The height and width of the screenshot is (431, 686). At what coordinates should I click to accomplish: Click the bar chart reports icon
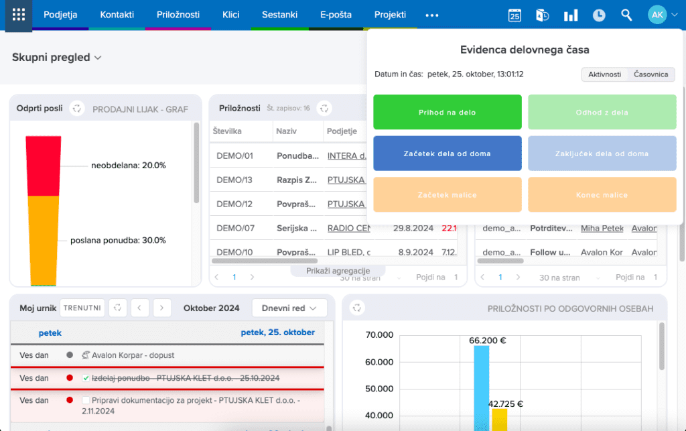(x=571, y=15)
